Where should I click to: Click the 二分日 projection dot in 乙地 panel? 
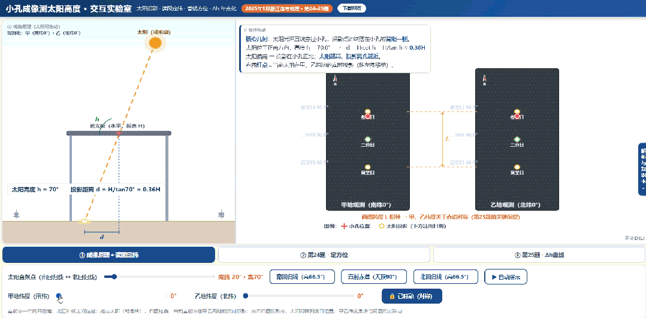(517, 140)
